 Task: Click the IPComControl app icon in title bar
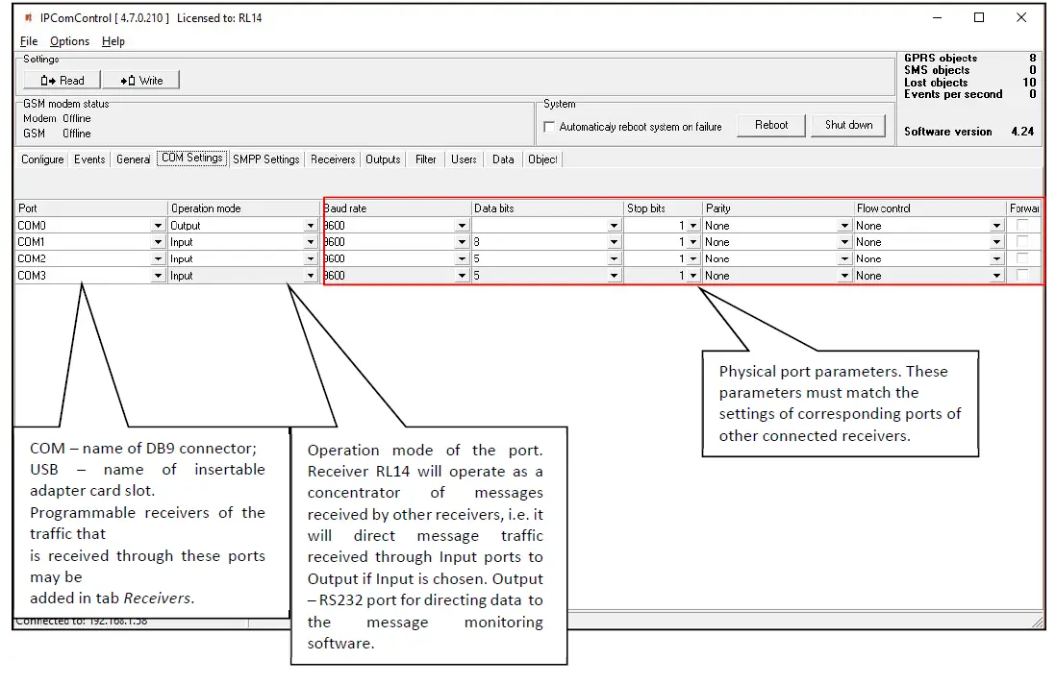[28, 18]
